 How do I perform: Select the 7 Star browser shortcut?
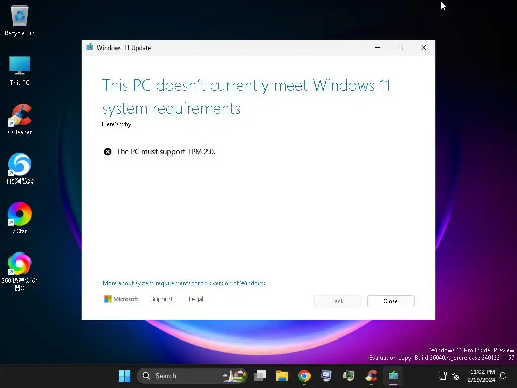coord(20,218)
